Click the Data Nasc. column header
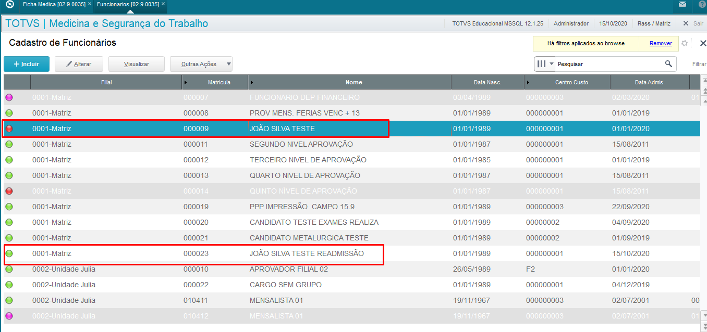Image resolution: width=707 pixels, height=332 pixels. 487,82
